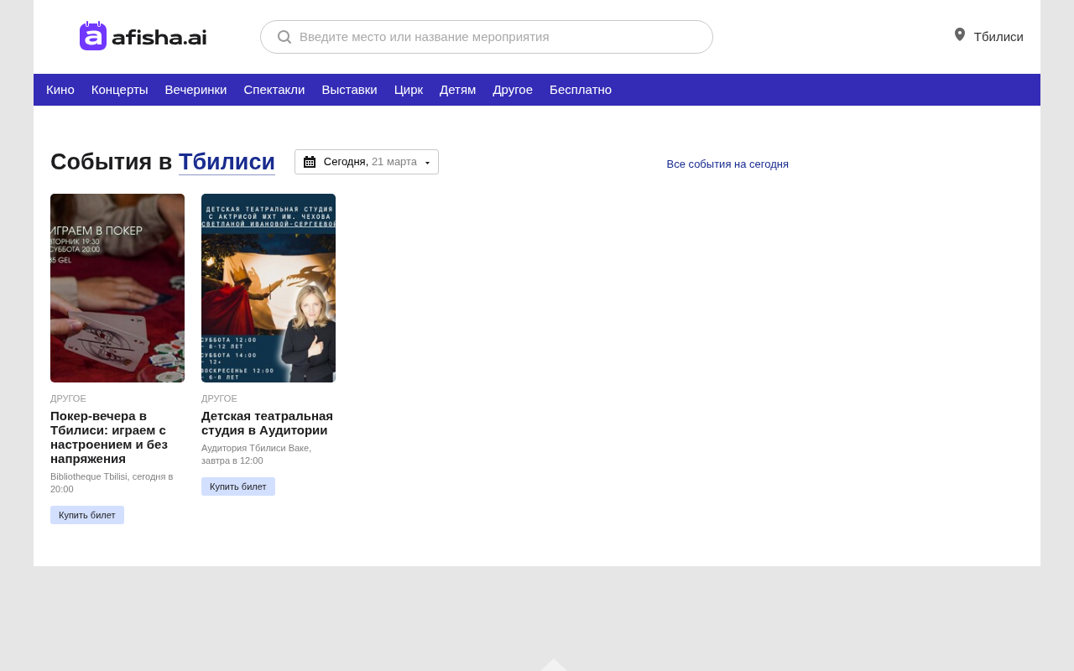The image size is (1074, 671).
Task: Show the Бесплатно events
Action: (581, 90)
